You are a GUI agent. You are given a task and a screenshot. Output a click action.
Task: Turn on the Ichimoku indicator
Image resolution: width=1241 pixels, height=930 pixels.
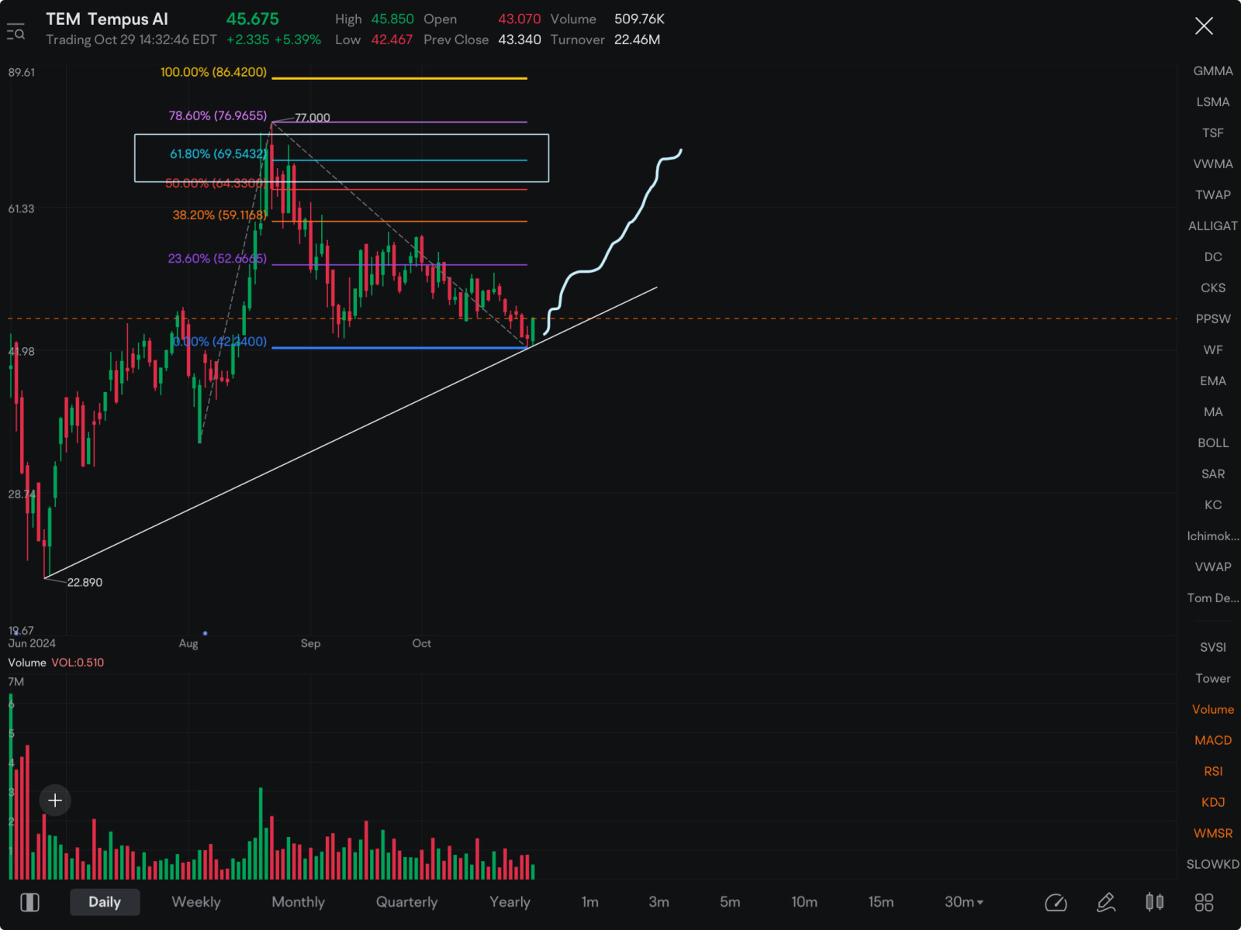pyautogui.click(x=1213, y=536)
